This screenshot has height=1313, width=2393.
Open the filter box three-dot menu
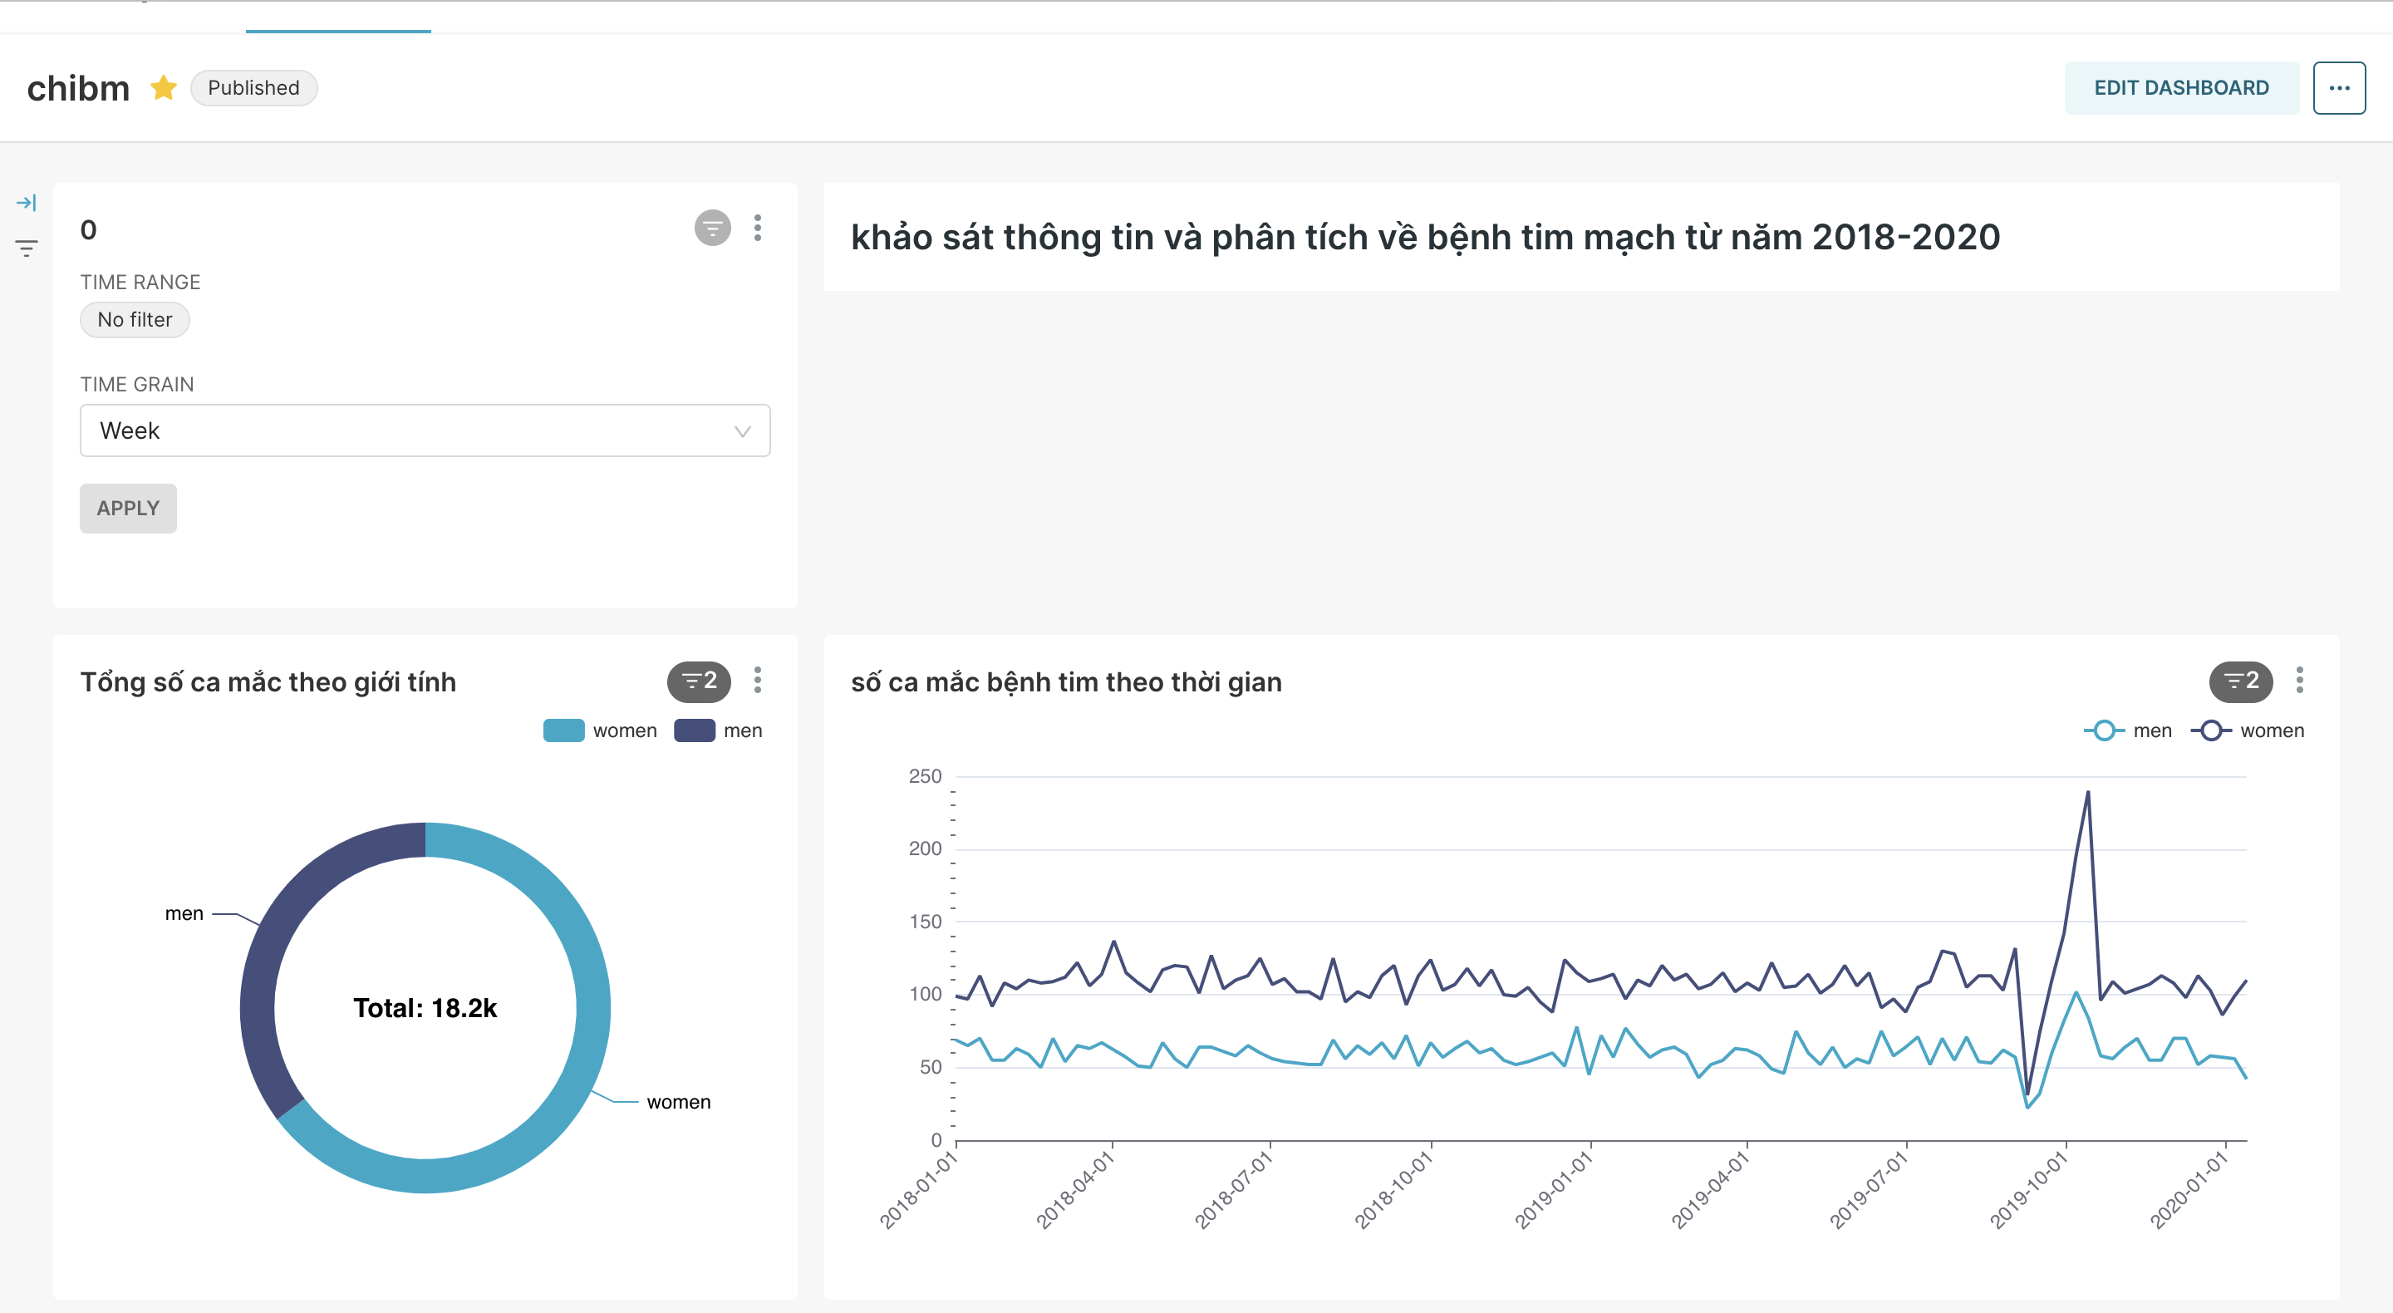point(758,228)
